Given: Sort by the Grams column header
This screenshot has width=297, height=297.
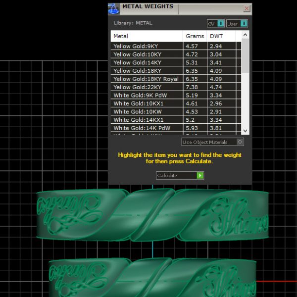Looking at the screenshot, I should coord(195,36).
